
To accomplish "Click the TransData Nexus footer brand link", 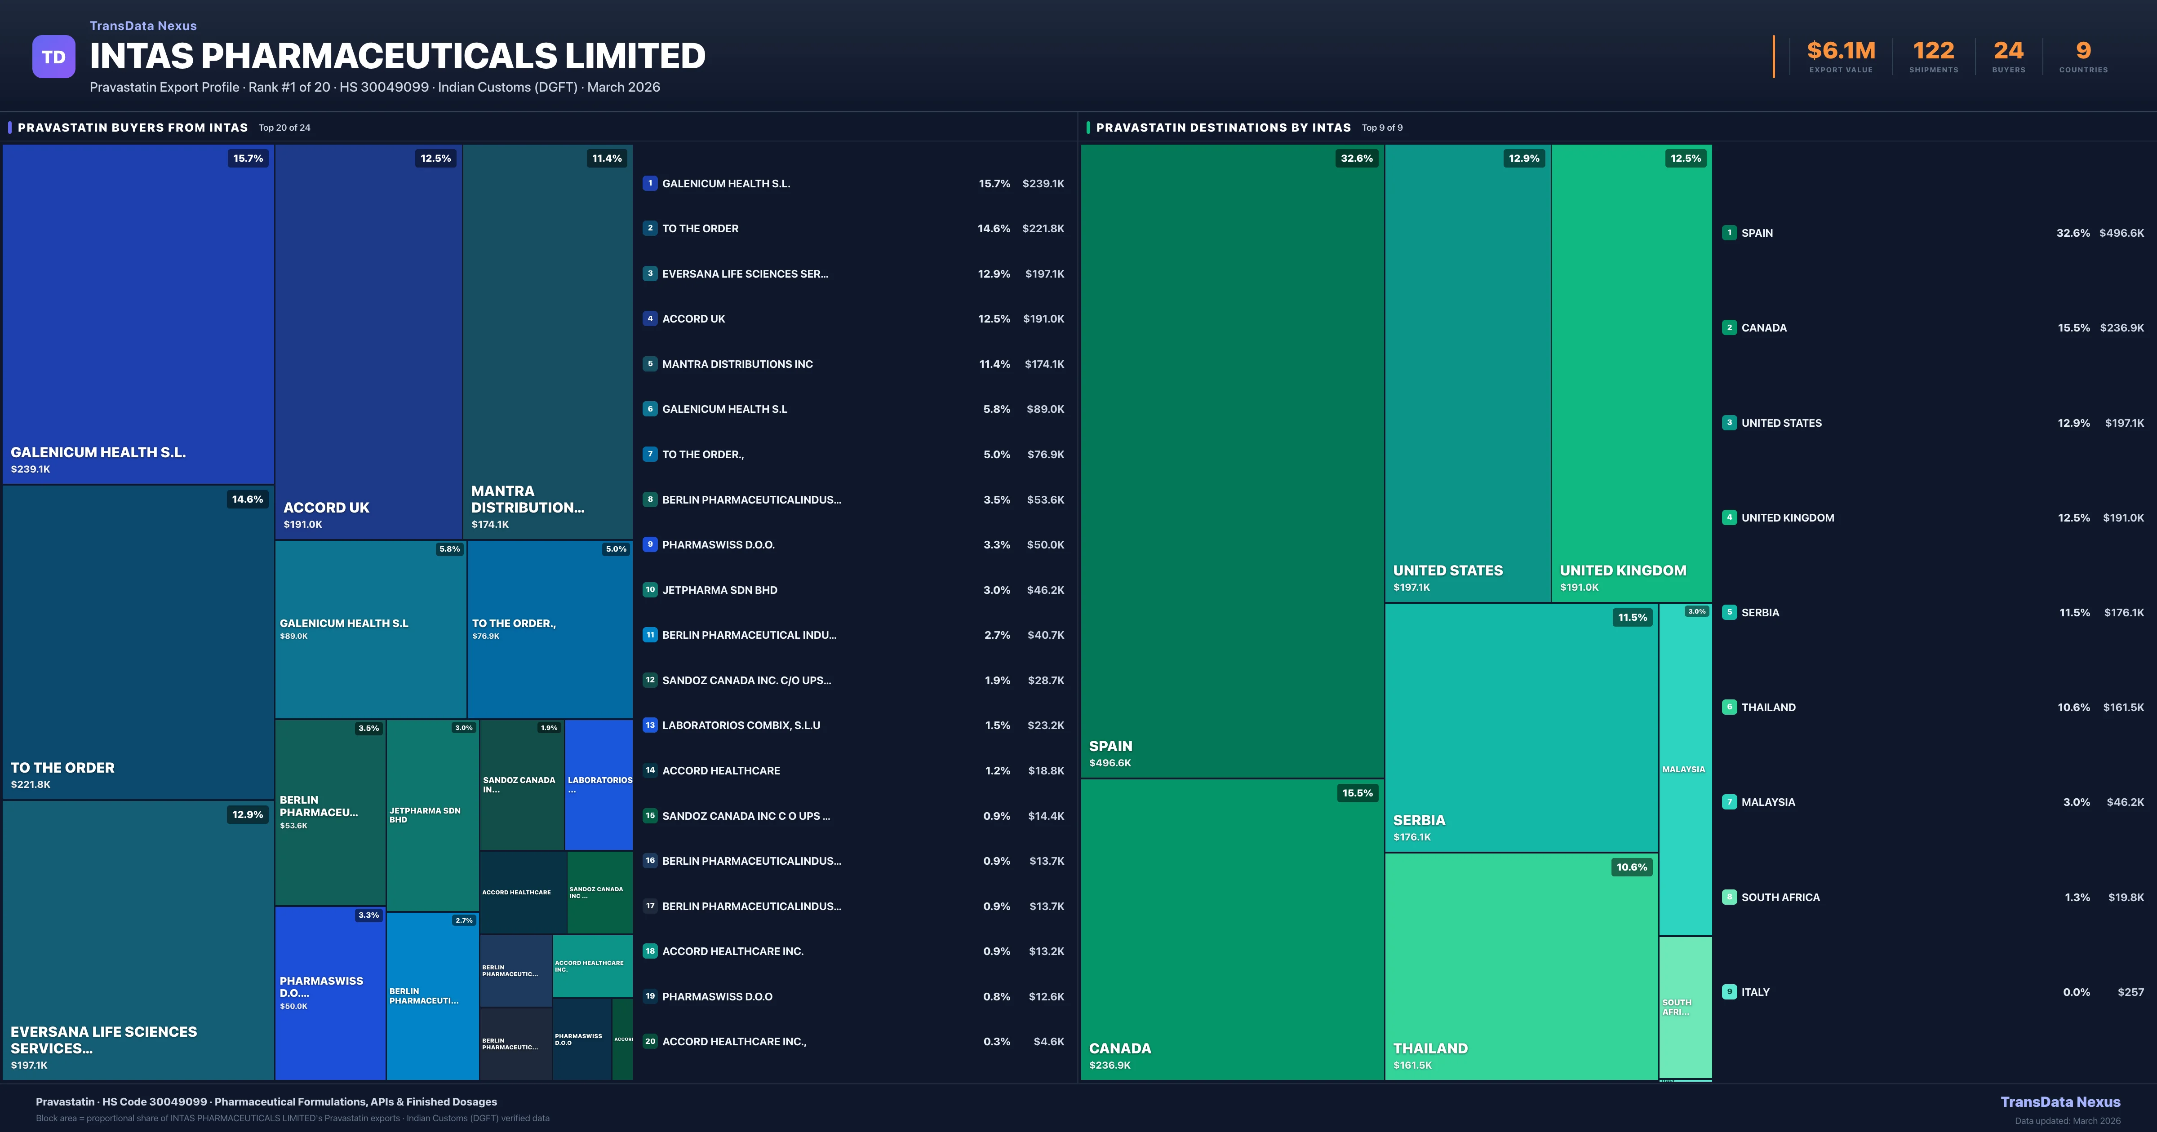I will coord(2060,1102).
